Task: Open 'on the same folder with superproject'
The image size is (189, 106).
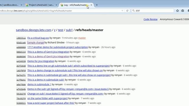Action: 48,98
